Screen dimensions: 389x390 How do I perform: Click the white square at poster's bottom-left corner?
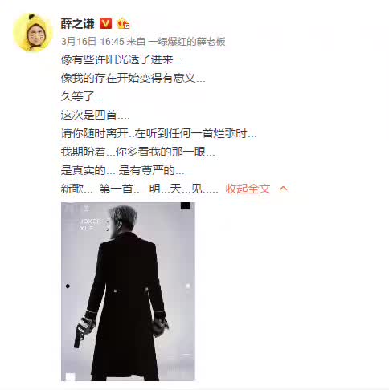70,376
